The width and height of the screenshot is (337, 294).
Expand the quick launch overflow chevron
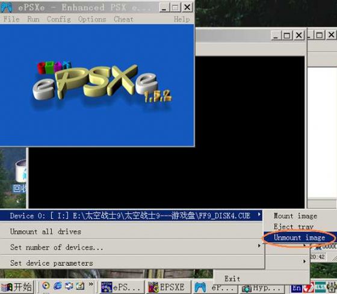(91, 284)
